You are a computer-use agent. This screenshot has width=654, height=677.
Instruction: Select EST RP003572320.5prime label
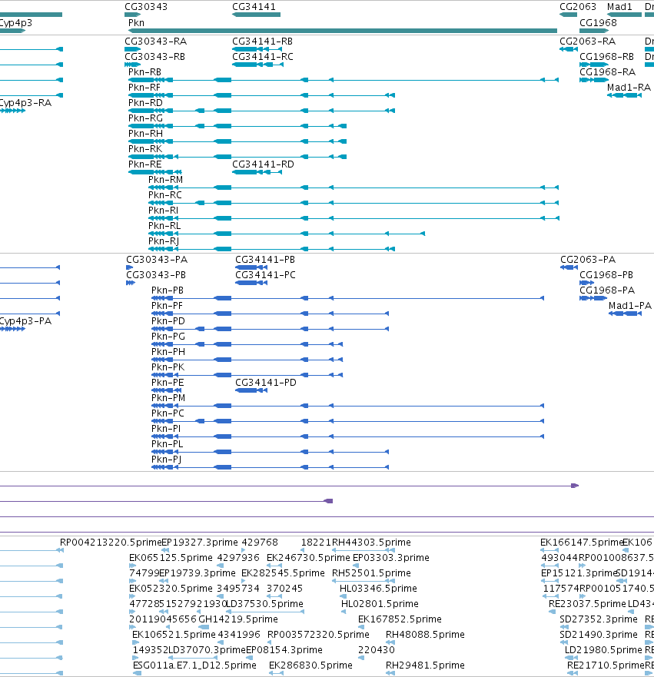coord(319,634)
